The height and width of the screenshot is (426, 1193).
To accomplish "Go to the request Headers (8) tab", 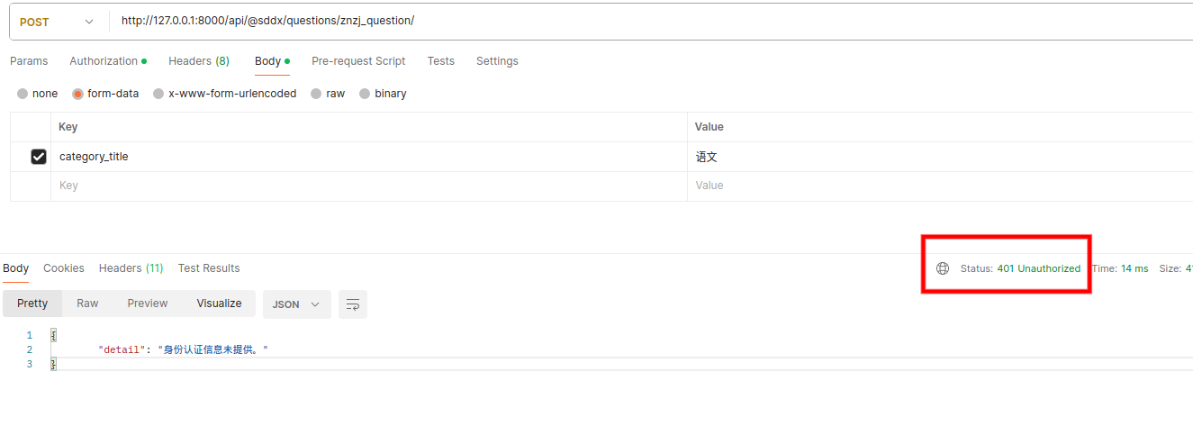I will pos(199,61).
